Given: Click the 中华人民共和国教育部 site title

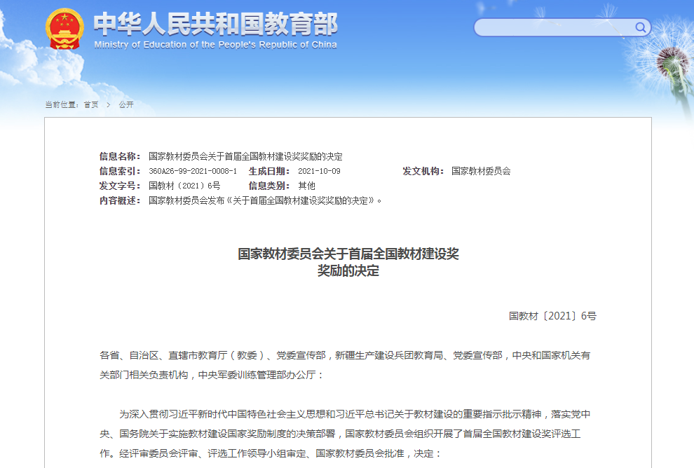Looking at the screenshot, I should (x=215, y=24).
